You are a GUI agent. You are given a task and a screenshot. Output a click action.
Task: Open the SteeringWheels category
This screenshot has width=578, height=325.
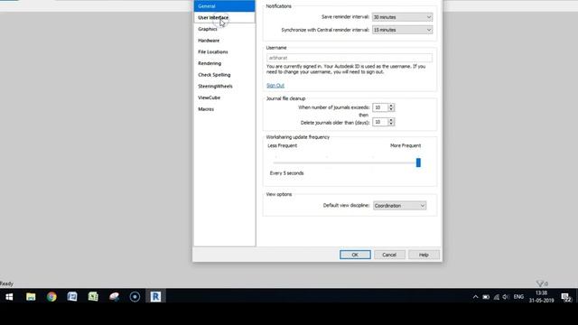[x=225, y=87]
